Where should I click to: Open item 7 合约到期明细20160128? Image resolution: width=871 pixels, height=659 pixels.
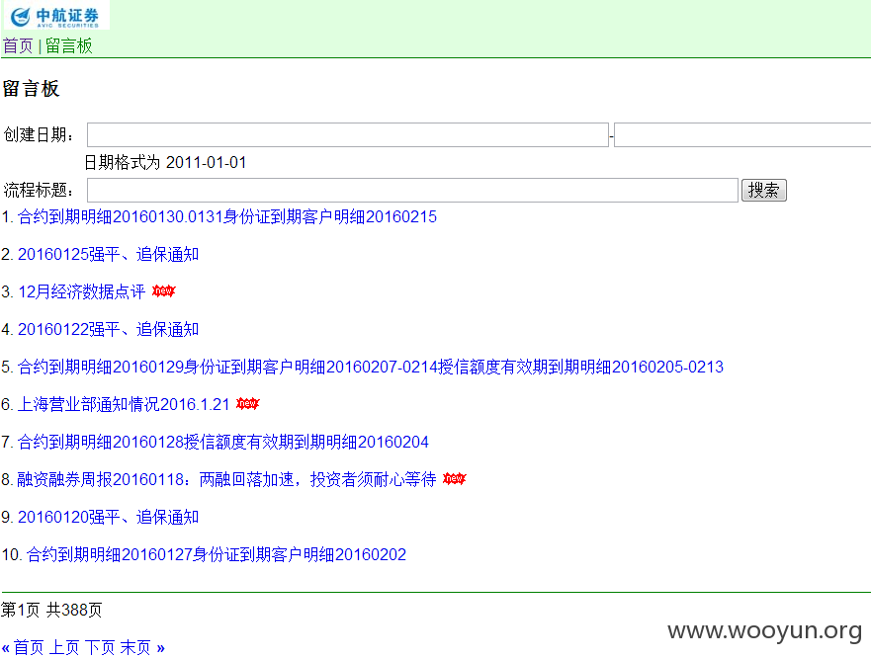[223, 442]
